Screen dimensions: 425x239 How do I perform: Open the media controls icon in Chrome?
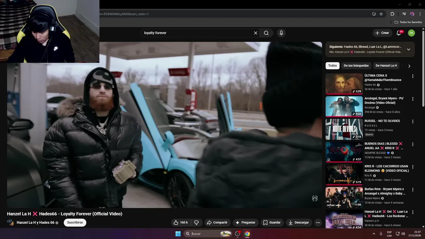coord(404,14)
